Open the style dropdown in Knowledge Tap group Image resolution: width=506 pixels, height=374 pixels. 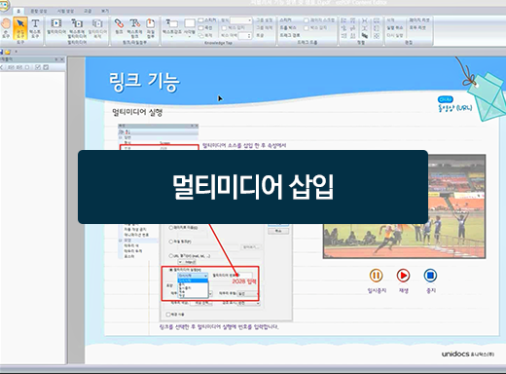click(240, 20)
